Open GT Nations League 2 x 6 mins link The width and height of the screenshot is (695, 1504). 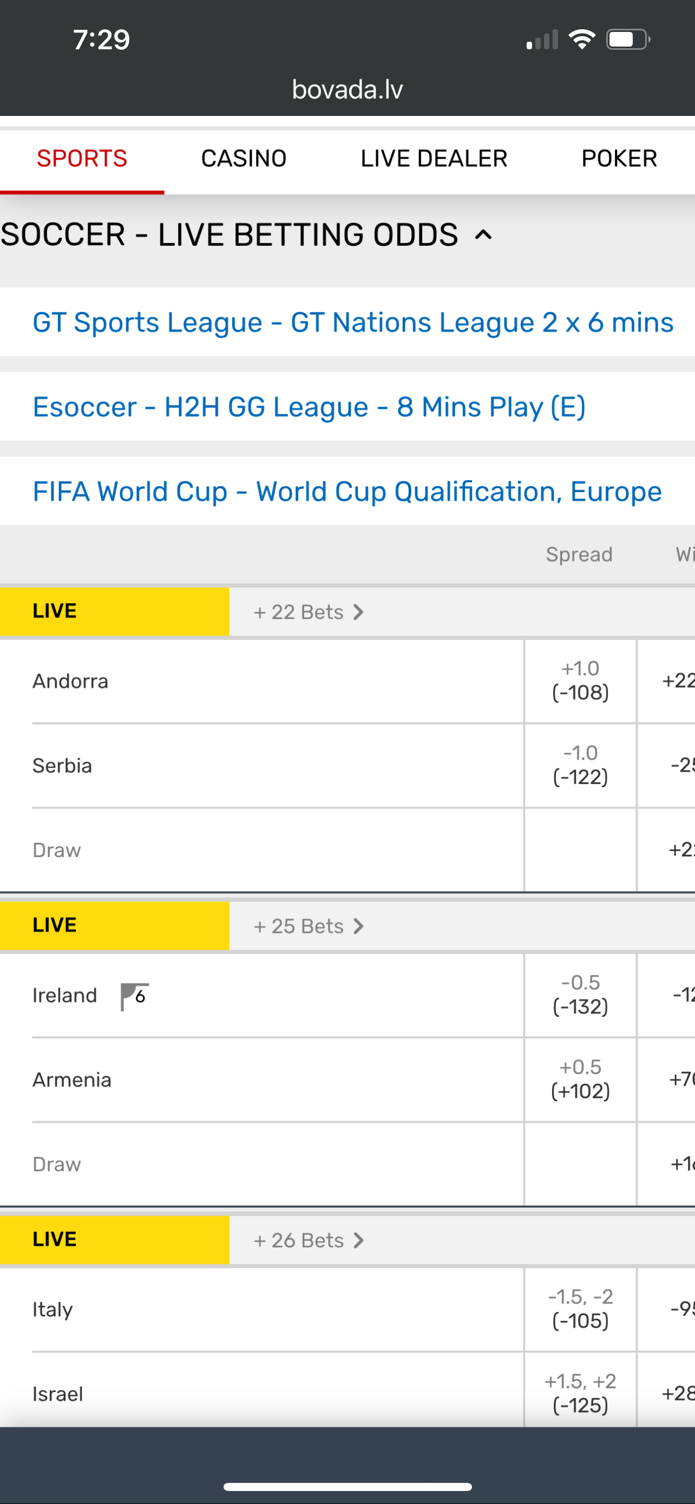[352, 322]
